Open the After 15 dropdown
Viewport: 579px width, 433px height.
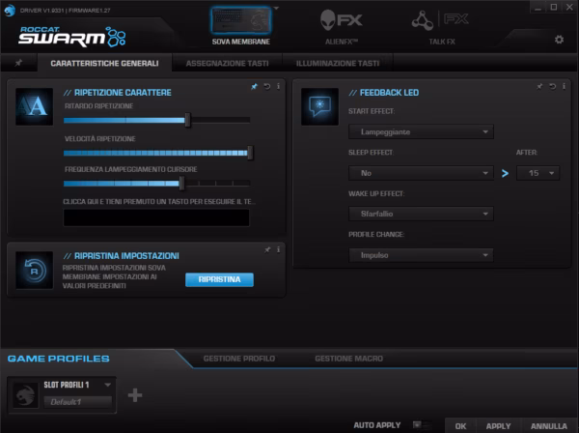point(538,173)
